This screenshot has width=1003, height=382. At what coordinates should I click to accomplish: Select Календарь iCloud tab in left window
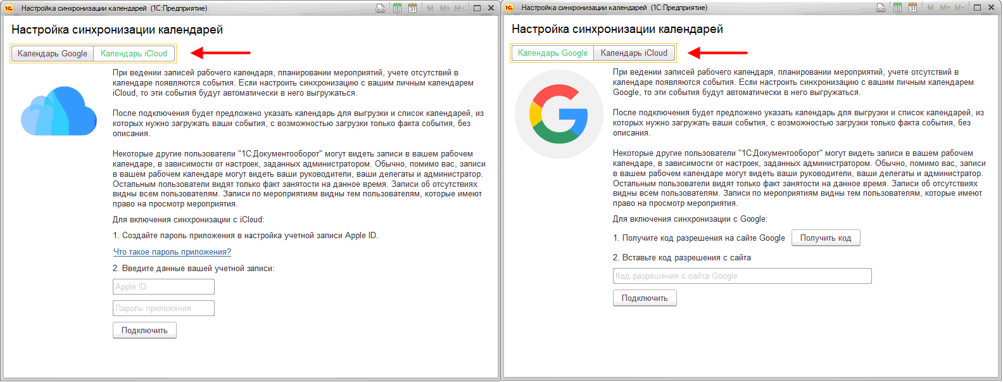[x=134, y=54]
